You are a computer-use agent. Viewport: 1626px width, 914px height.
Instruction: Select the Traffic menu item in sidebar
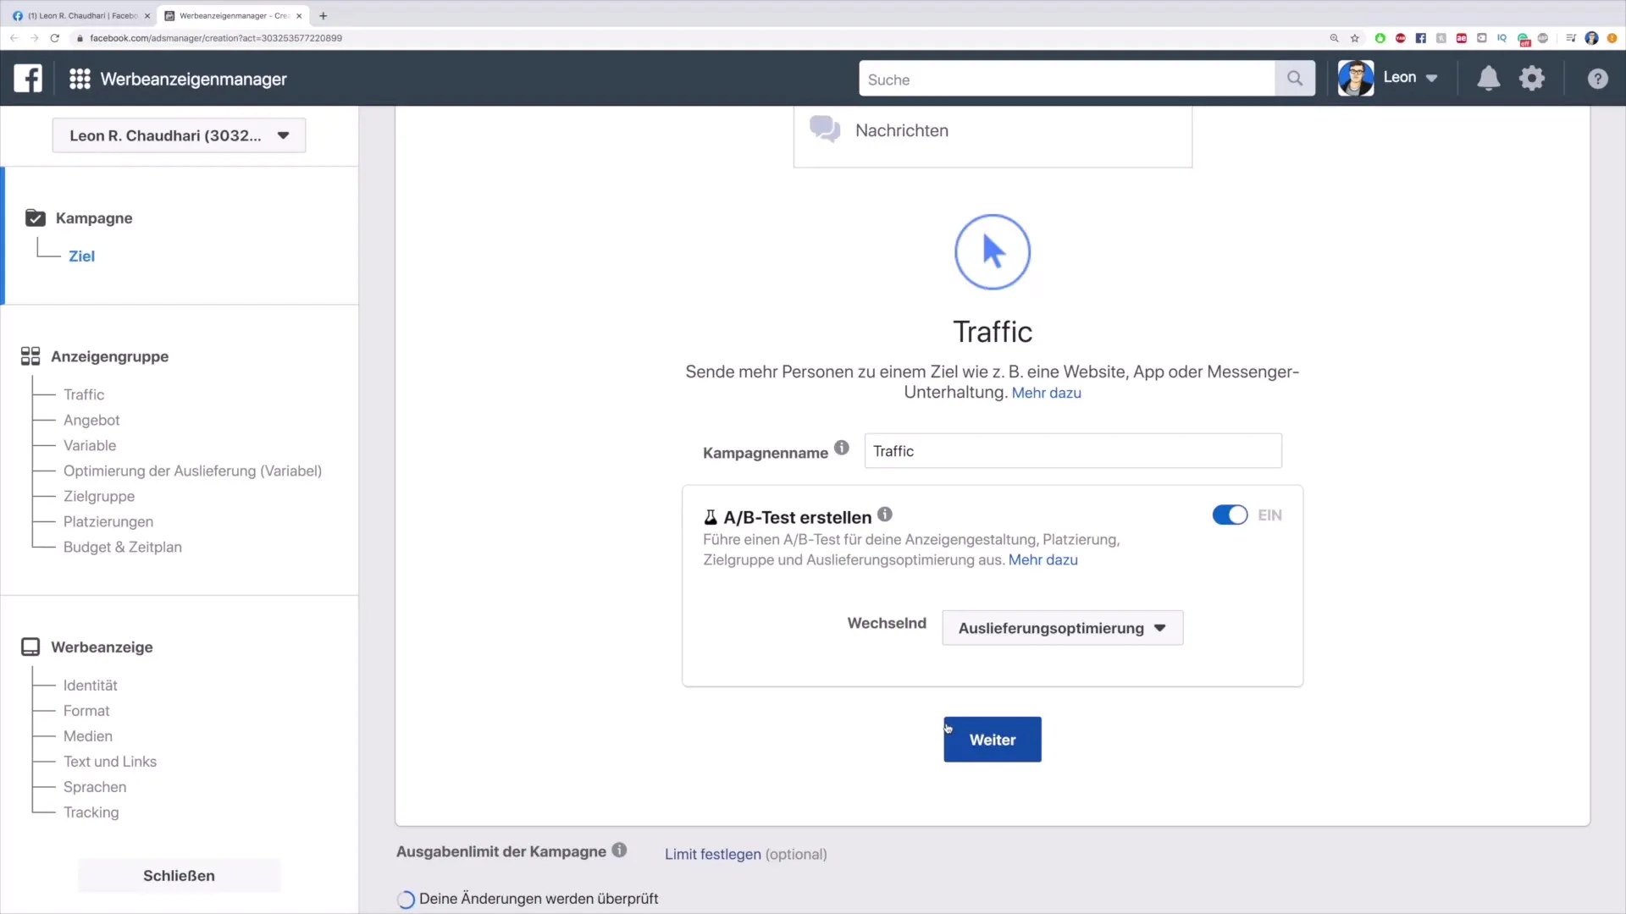[x=84, y=394]
